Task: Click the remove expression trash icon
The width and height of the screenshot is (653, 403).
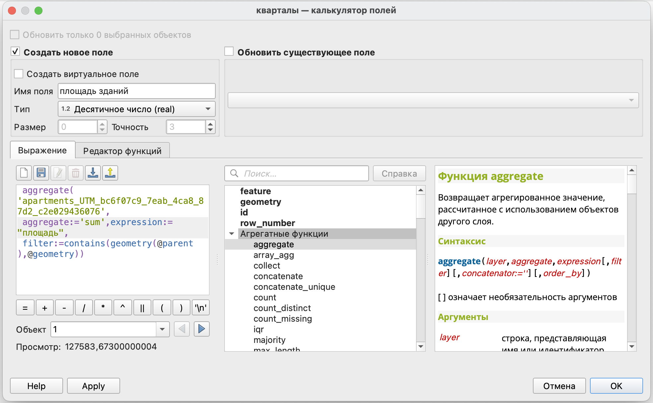Action: 76,173
